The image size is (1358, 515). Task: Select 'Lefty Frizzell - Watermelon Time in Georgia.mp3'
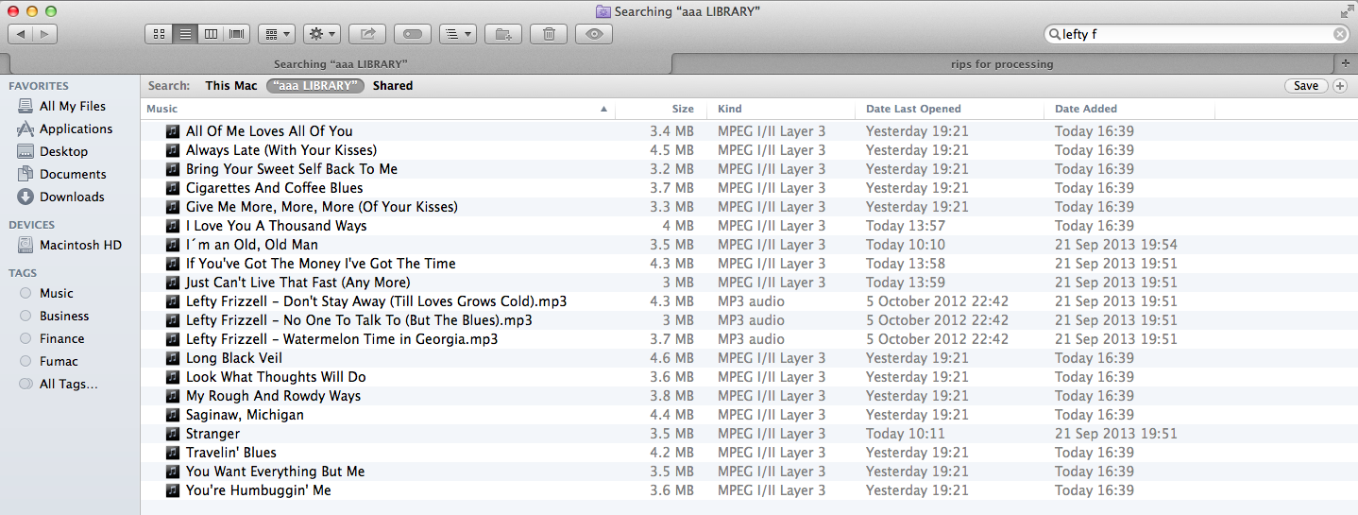click(342, 339)
